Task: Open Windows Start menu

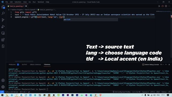Action: pyautogui.click(x=2, y=95)
